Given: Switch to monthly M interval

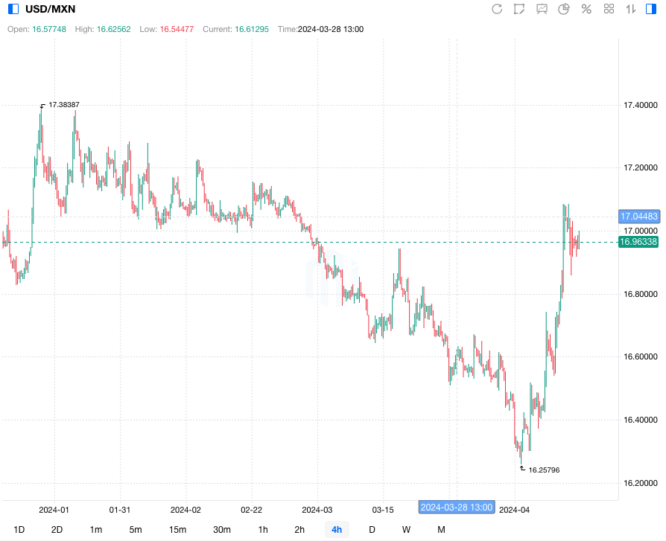Looking at the screenshot, I should point(441,530).
